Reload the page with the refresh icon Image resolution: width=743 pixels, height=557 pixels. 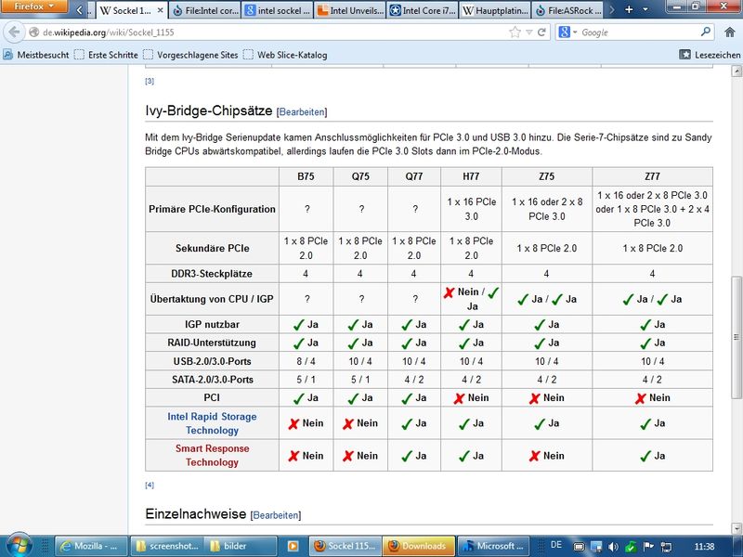point(541,32)
